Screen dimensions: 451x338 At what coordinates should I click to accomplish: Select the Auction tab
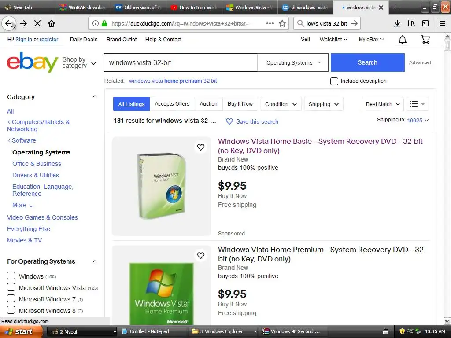coord(208,104)
